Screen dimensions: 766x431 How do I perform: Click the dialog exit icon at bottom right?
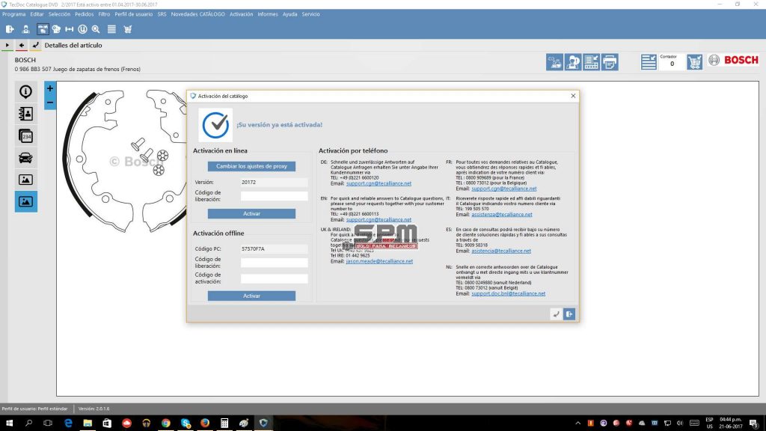(569, 314)
